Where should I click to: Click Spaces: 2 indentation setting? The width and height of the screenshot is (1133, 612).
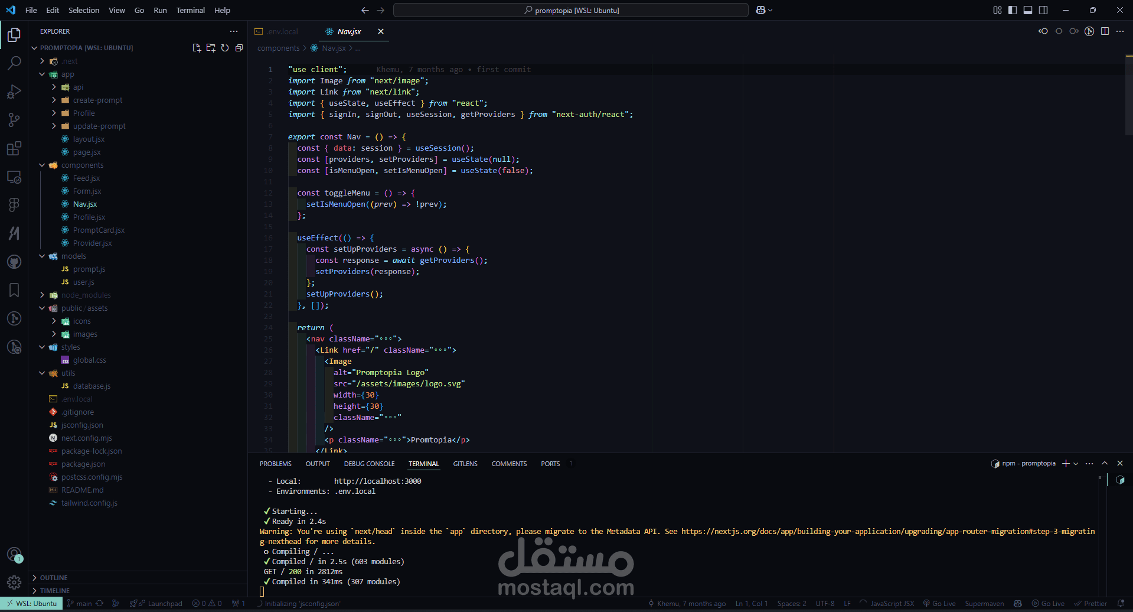coord(792,604)
